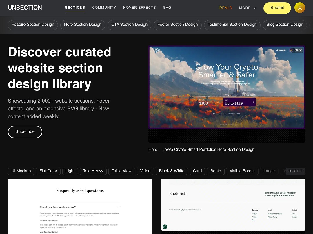Click the yellow Submit button
The width and height of the screenshot is (313, 234).
coord(277,8)
